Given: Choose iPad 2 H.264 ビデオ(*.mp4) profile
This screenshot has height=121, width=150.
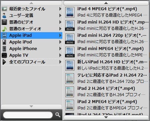Looking at the screenshot, I should point(106,91).
